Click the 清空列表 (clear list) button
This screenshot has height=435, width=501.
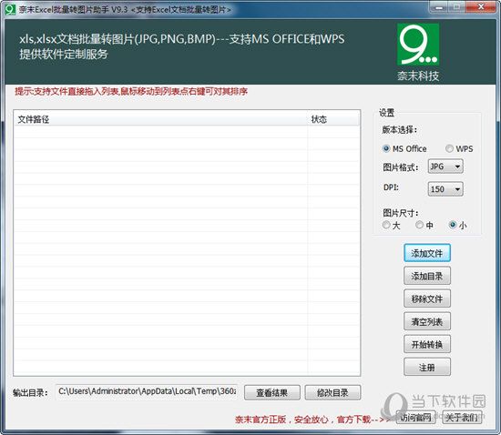[x=427, y=321]
